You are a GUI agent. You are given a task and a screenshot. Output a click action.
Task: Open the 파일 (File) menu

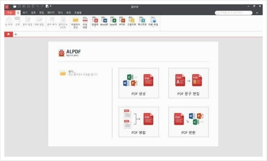pos(9,13)
